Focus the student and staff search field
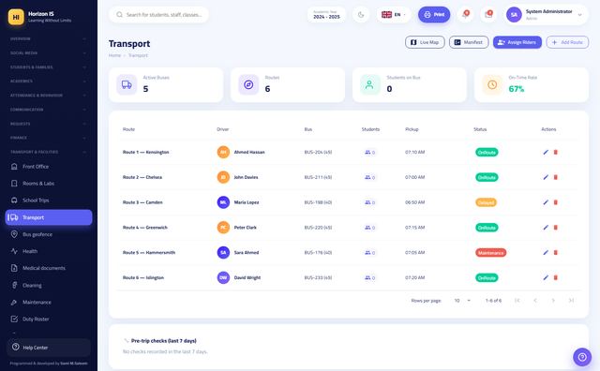Viewport: 600px width, 371px height. click(158, 15)
